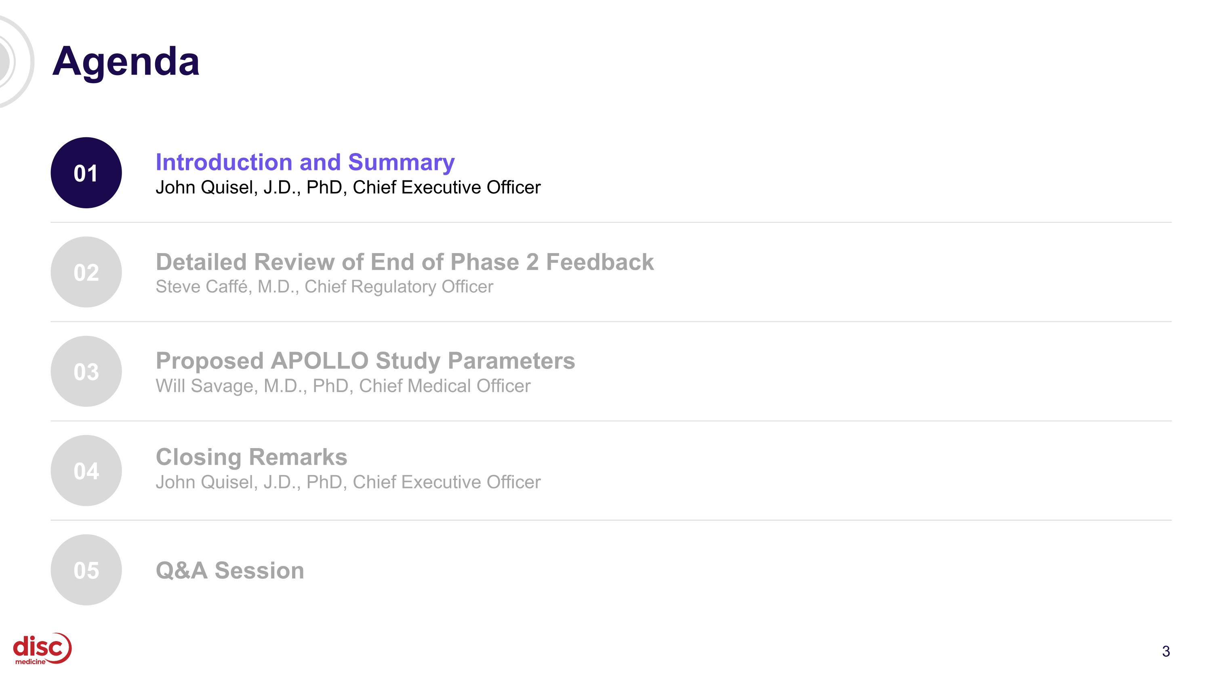
Task: Click the Agenda slide title
Action: pos(126,61)
